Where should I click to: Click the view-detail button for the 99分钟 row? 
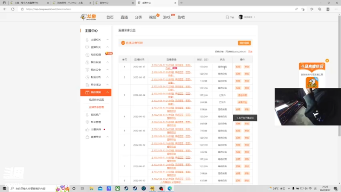click(242, 102)
